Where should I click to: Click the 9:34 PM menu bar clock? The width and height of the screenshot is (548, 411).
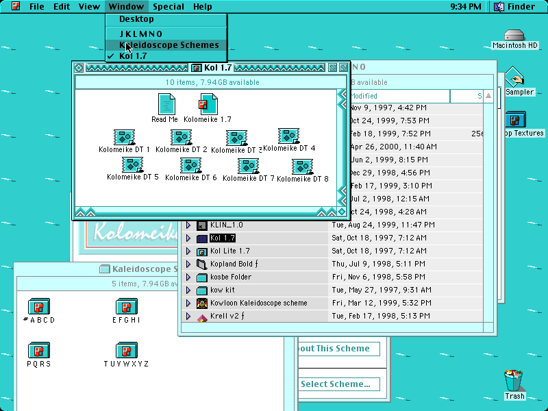point(466,6)
